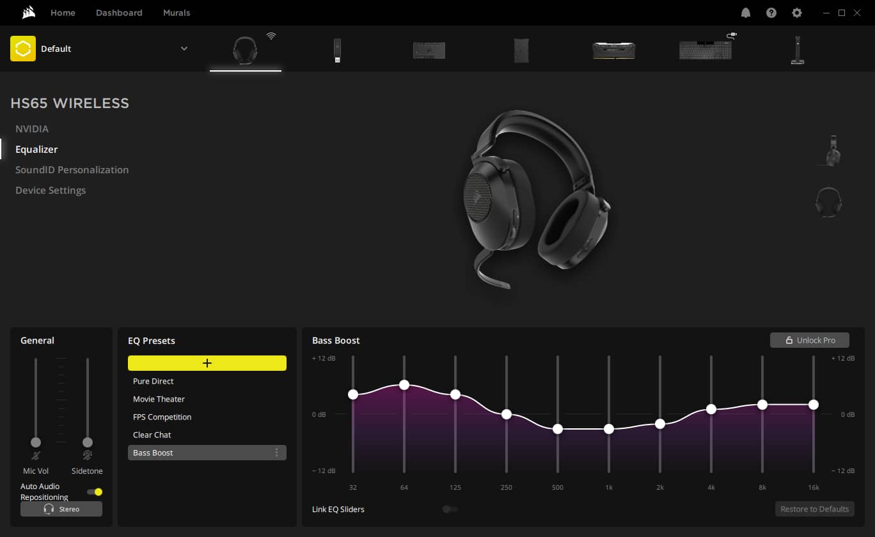This screenshot has width=875, height=537.
Task: Click Restore to Defaults button
Action: click(x=814, y=509)
